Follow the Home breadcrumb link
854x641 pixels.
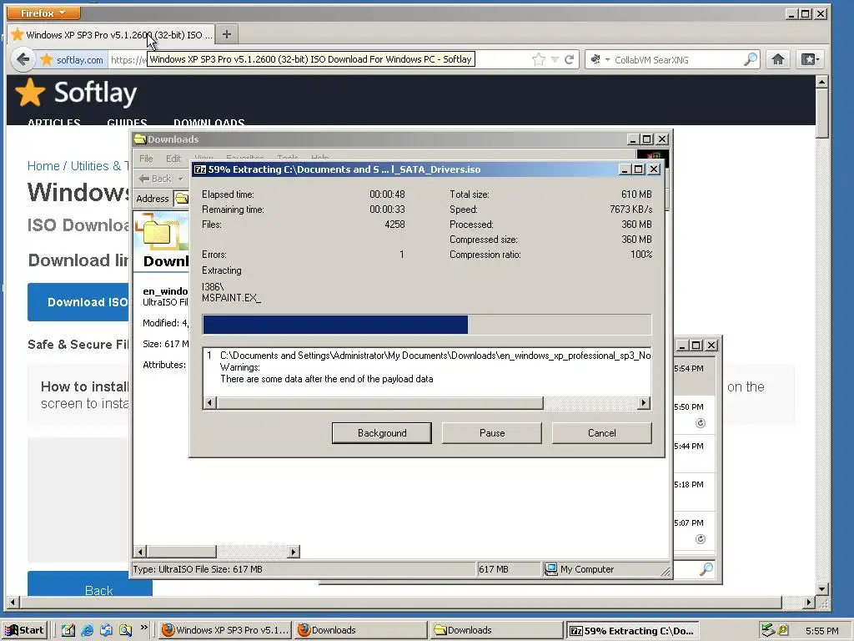(x=43, y=166)
